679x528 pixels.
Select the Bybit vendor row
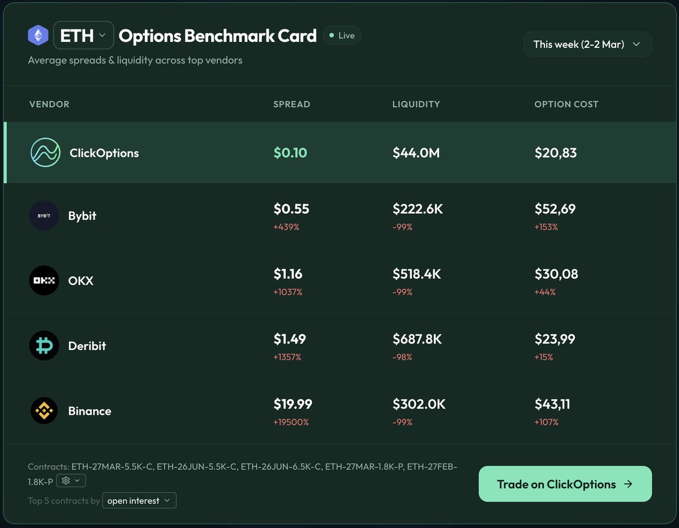[339, 215]
